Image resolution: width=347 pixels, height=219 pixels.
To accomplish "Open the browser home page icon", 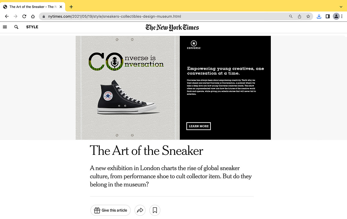I will coord(33,16).
